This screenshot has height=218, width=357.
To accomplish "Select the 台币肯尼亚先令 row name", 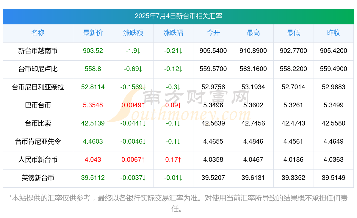I will pos(38,142).
